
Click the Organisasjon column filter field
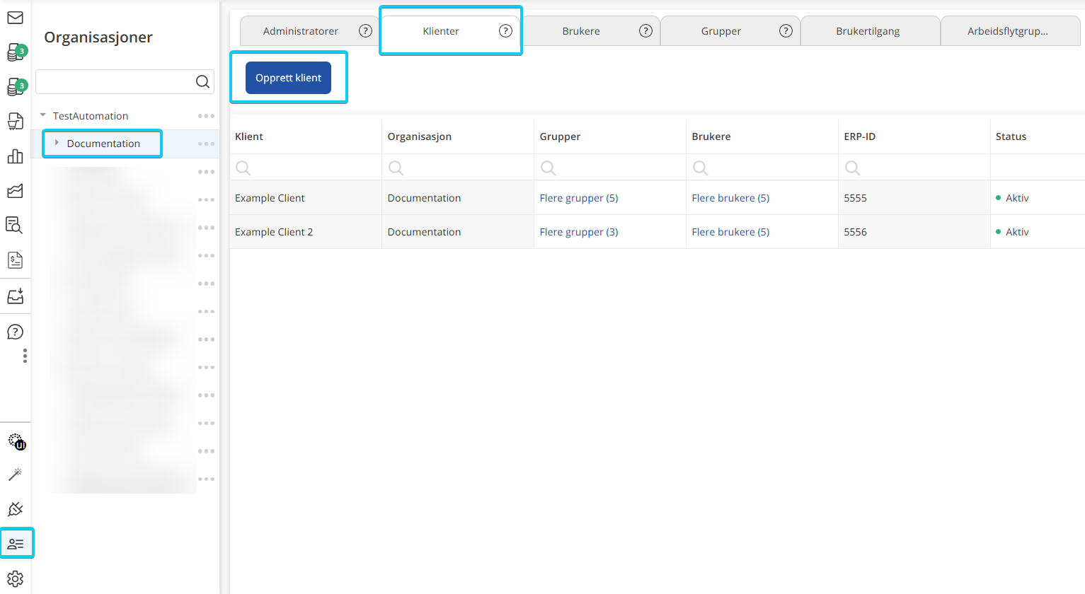458,168
